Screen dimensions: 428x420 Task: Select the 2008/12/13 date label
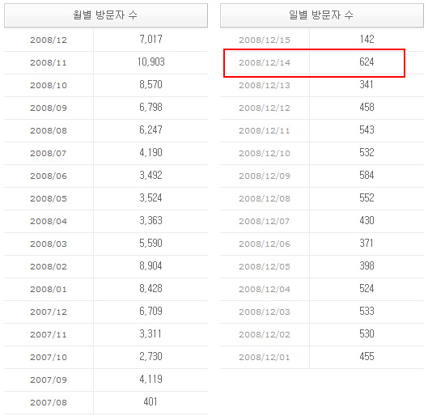pos(265,86)
